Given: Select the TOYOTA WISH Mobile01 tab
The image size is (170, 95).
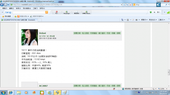Looking at the screenshot, I should (19, 20).
